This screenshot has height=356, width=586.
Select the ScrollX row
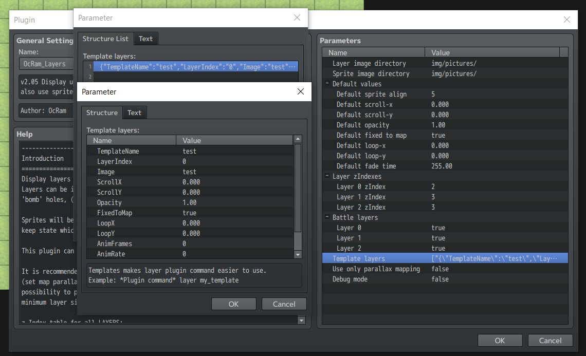190,182
